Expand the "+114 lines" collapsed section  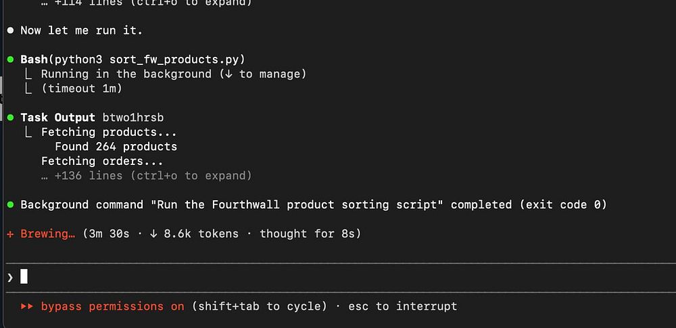pyautogui.click(x=146, y=3)
